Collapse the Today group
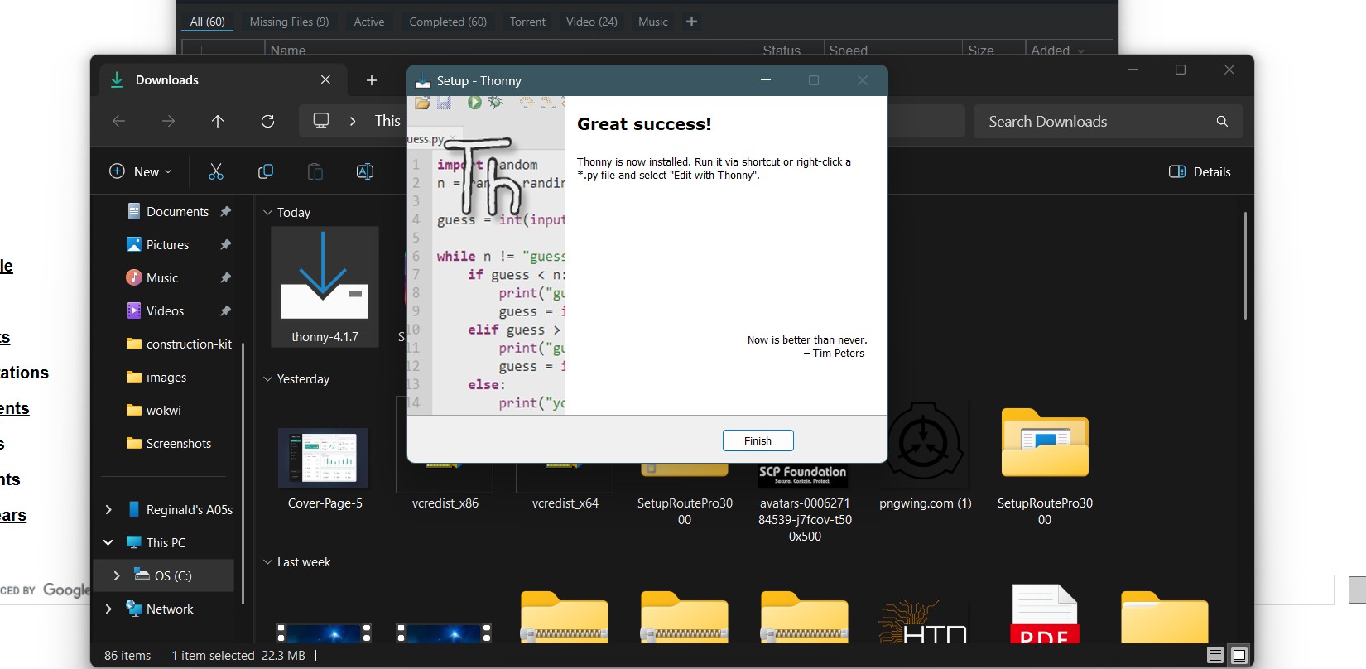Viewport: 1366px width, 669px height. [x=267, y=213]
